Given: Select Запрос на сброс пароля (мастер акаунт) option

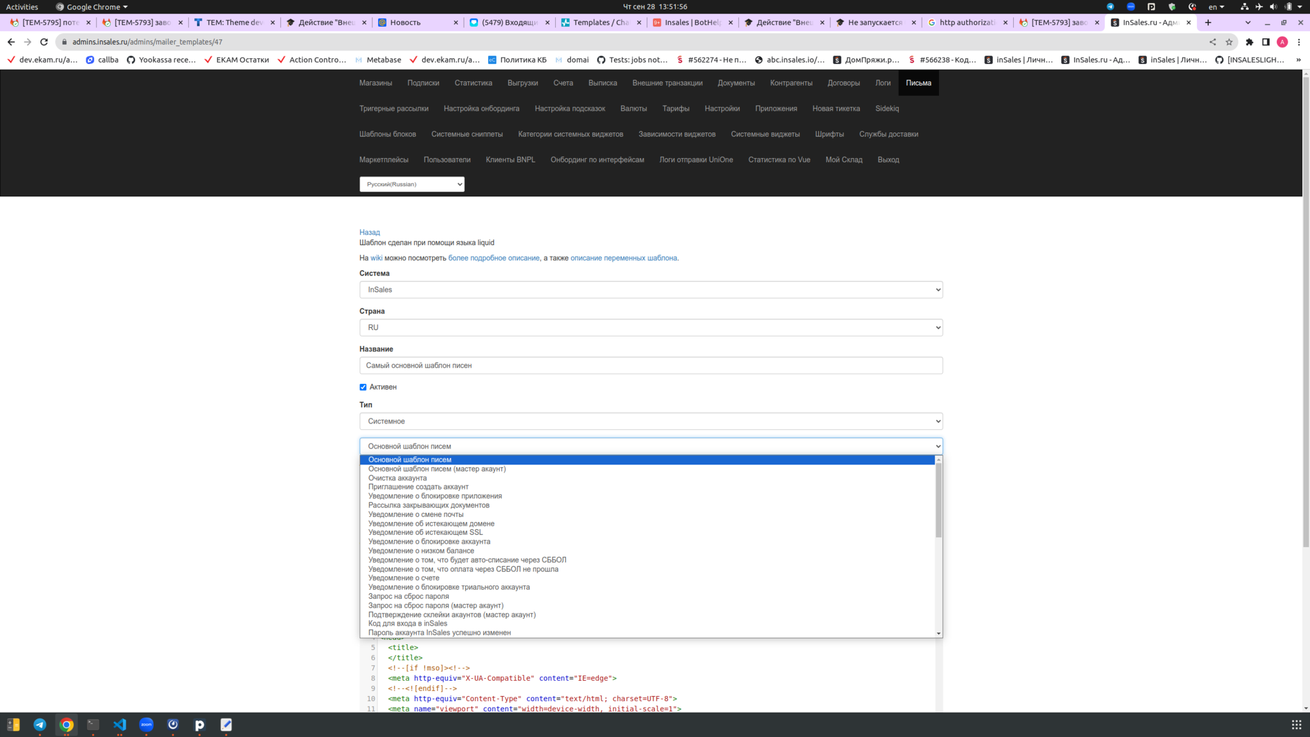Looking at the screenshot, I should pos(436,605).
